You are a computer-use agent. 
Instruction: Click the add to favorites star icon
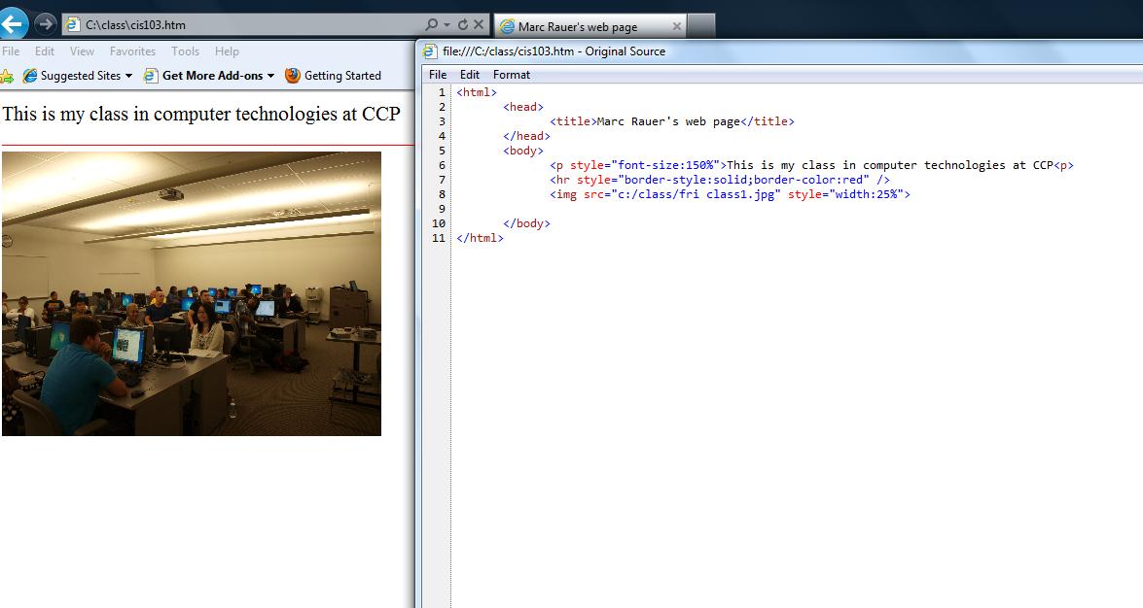point(7,76)
